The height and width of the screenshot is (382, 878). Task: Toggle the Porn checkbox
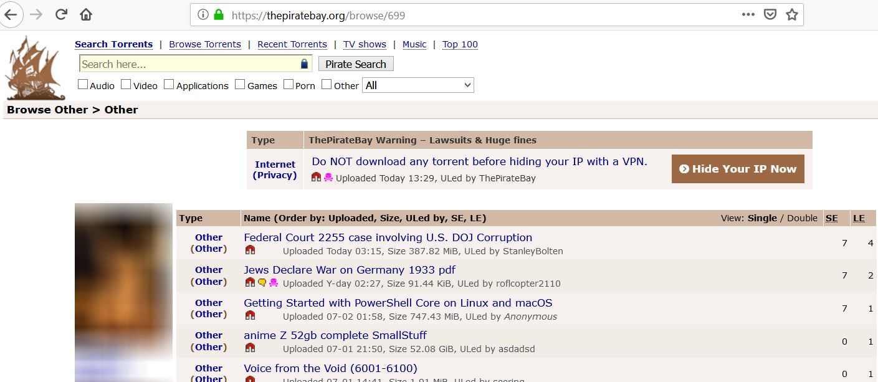point(289,84)
